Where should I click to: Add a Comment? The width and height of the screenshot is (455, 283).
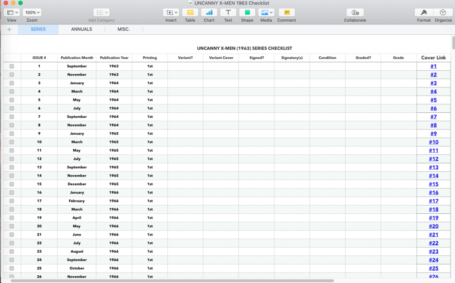287,13
